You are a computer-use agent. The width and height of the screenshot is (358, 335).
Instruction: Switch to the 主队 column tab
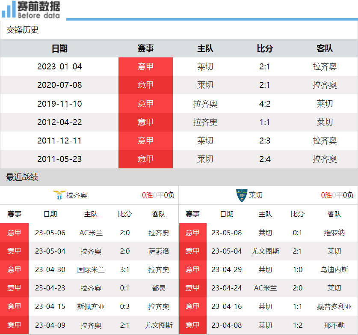click(205, 48)
